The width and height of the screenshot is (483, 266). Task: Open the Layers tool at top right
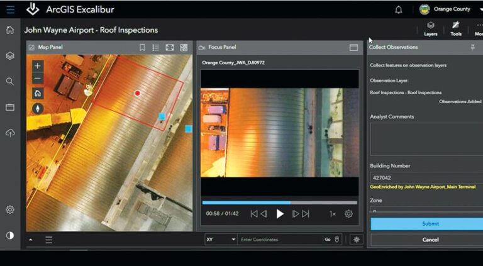[x=431, y=29]
